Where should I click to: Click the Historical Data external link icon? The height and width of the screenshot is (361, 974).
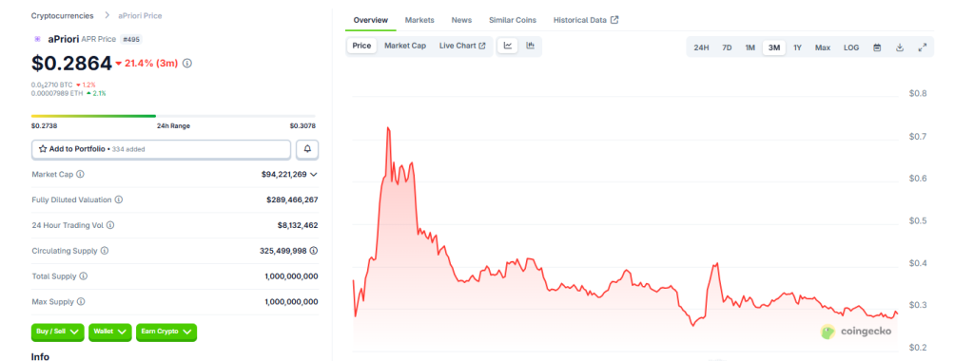pos(614,20)
